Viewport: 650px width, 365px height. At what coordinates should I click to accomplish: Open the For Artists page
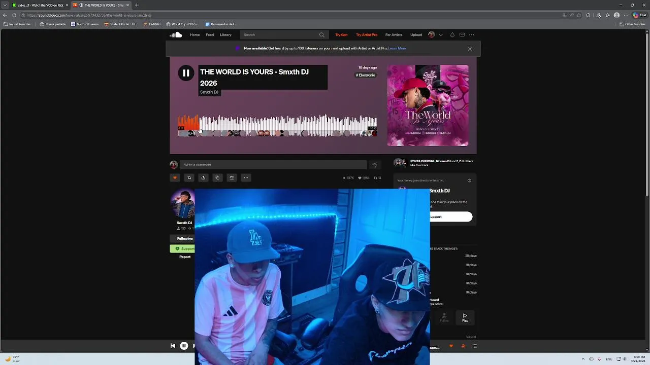tap(394, 35)
